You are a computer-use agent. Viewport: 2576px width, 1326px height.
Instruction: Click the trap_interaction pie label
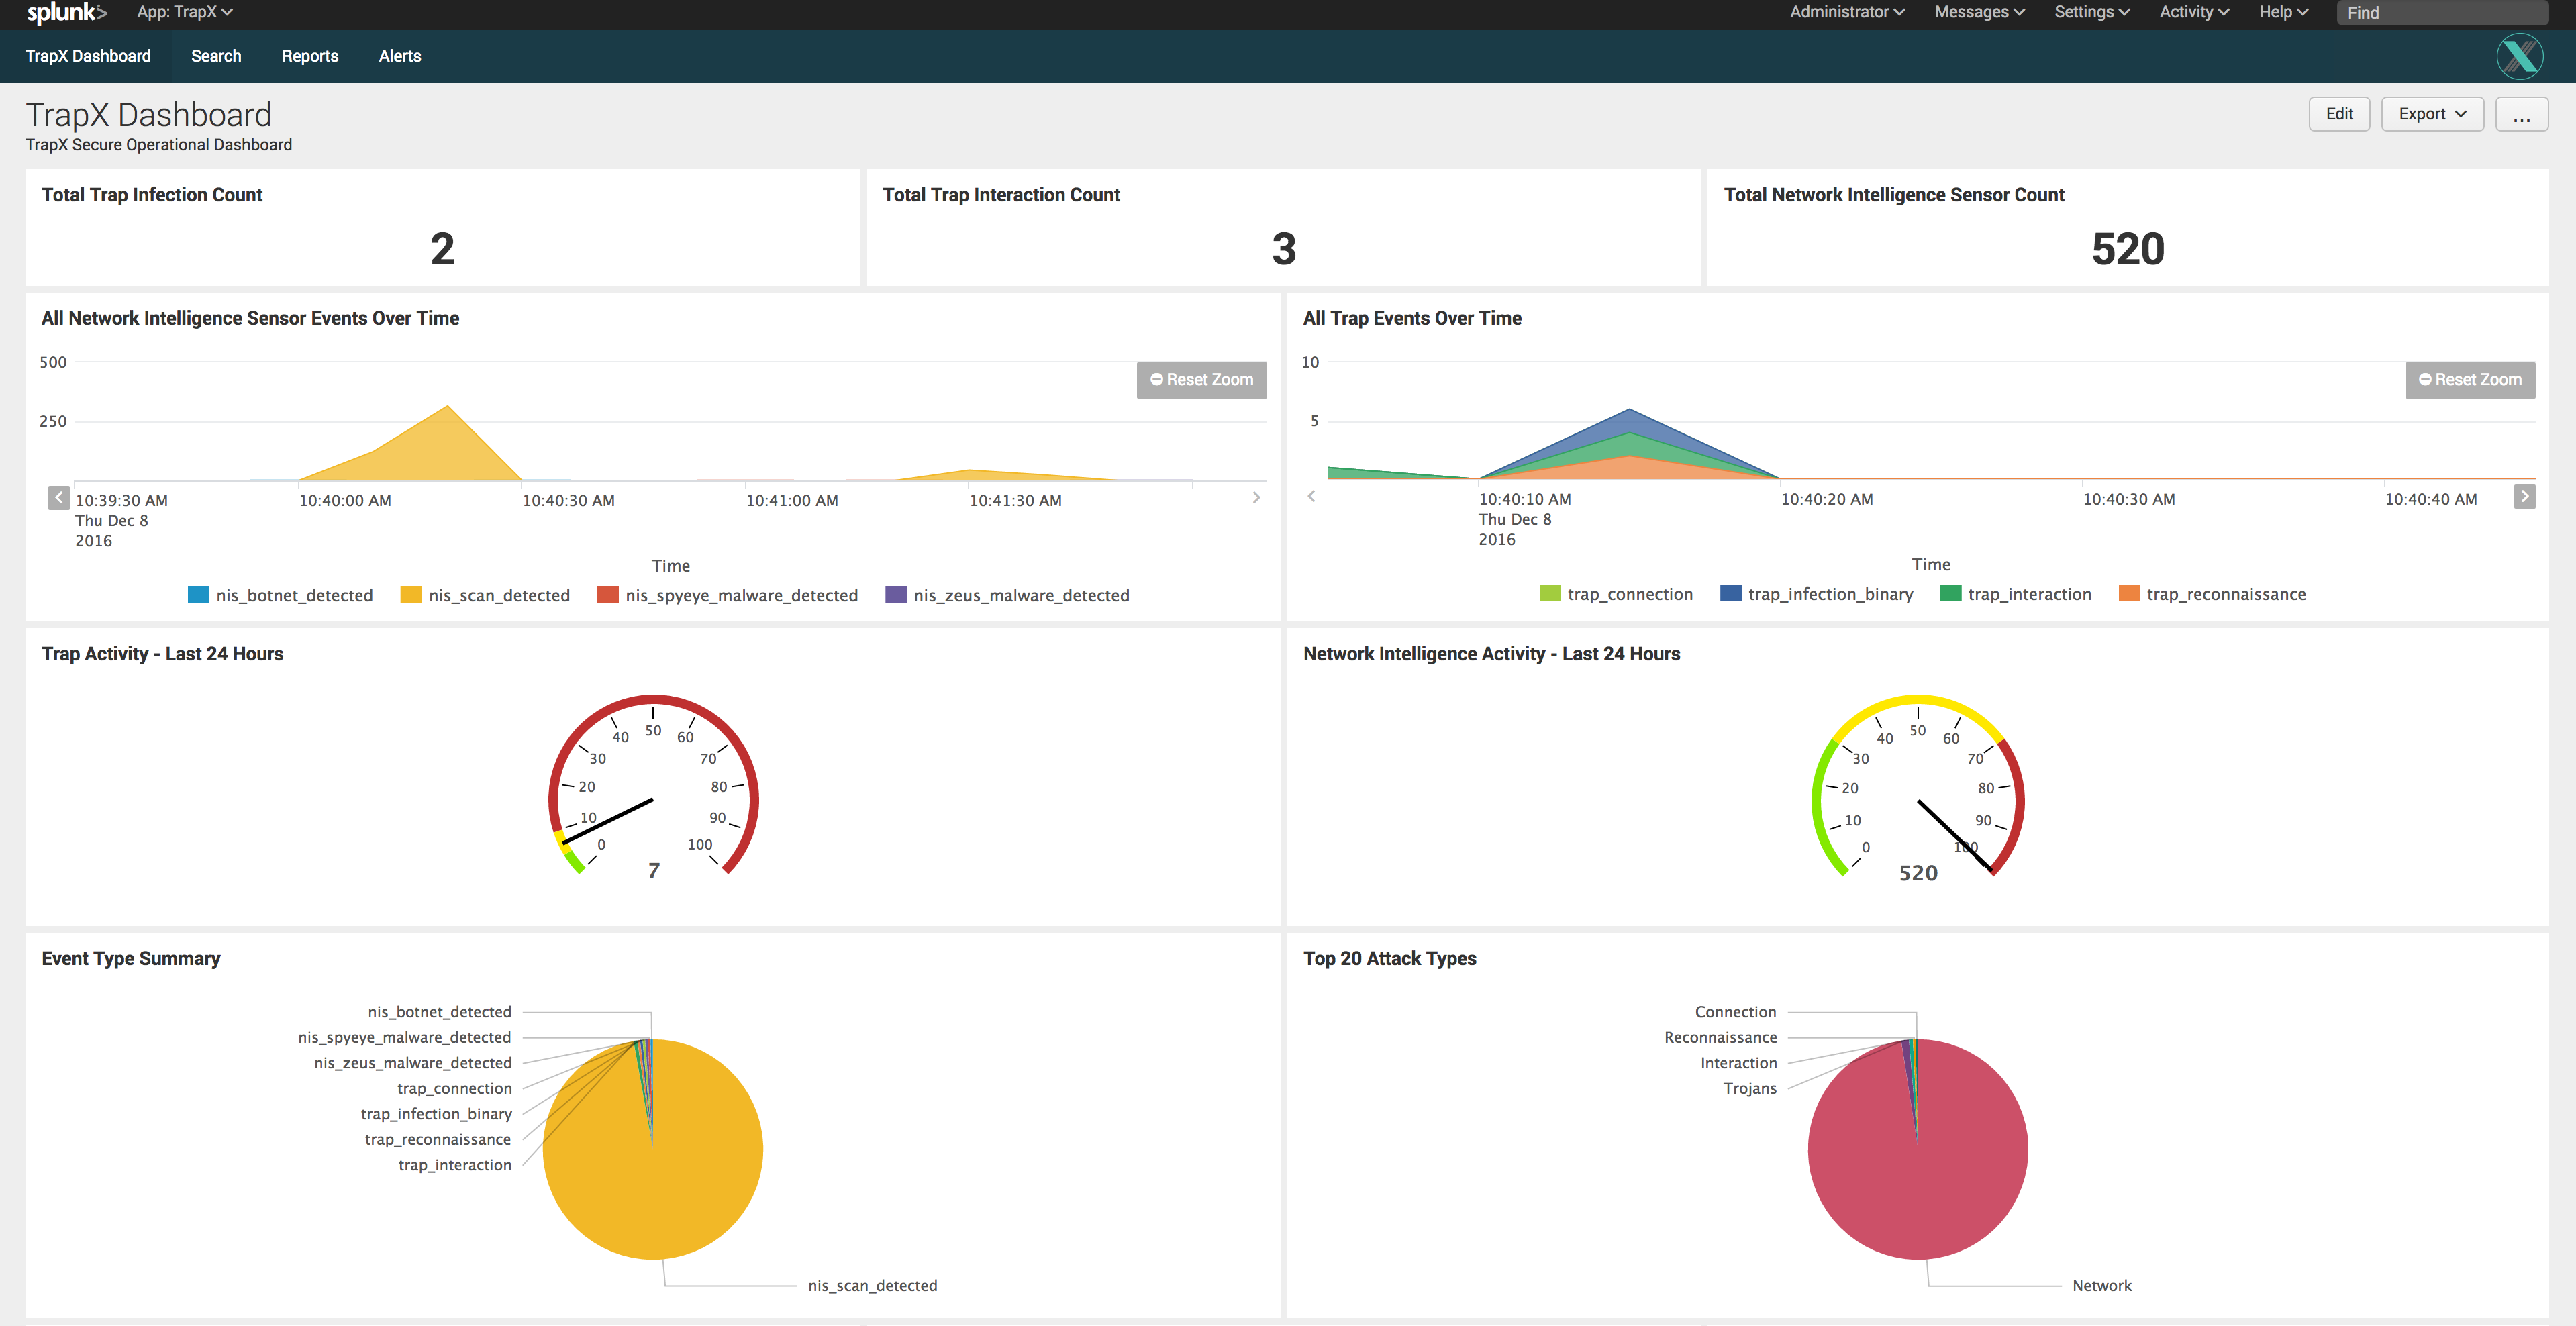[455, 1165]
